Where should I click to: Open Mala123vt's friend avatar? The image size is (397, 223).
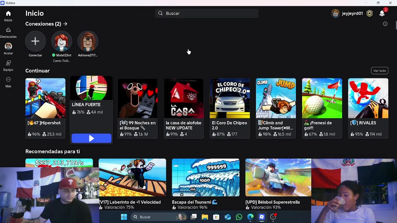pyautogui.click(x=61, y=41)
